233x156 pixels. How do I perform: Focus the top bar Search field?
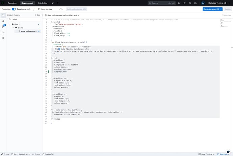coord(161,3)
